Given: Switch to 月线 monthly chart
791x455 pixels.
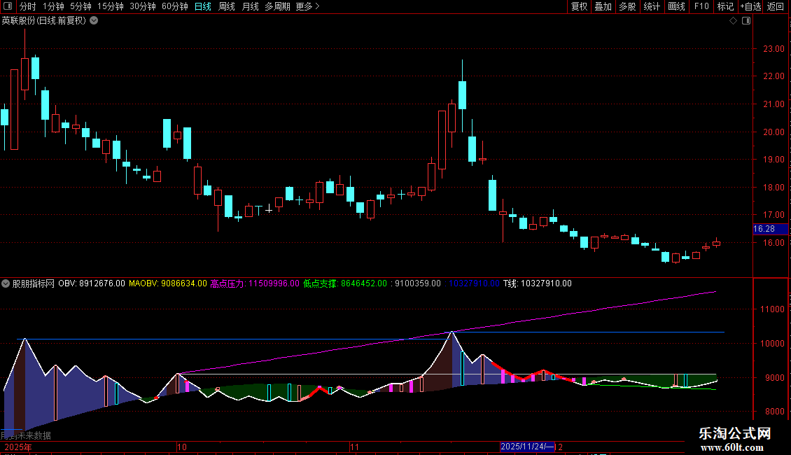Looking at the screenshot, I should coord(250,6).
